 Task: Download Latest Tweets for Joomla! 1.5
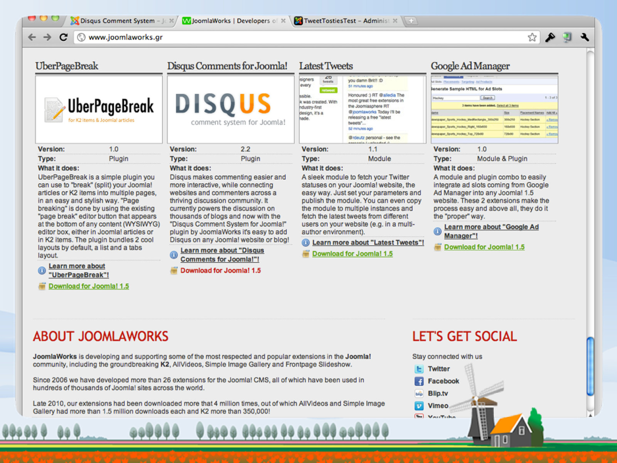pyautogui.click(x=352, y=254)
